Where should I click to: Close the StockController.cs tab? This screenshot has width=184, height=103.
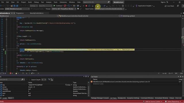click(14, 13)
